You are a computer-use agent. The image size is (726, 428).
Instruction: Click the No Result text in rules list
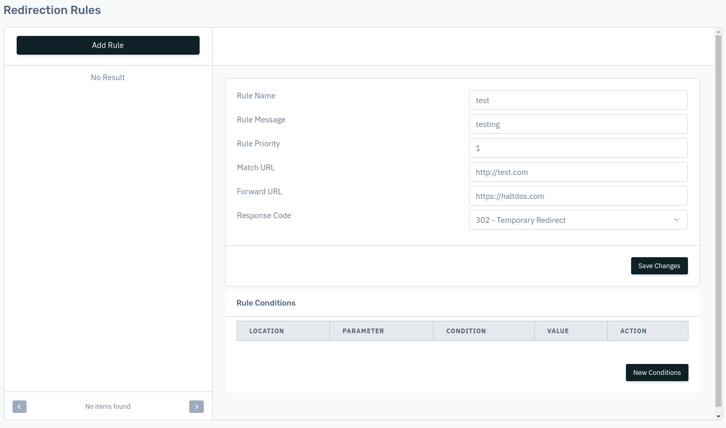click(x=108, y=78)
